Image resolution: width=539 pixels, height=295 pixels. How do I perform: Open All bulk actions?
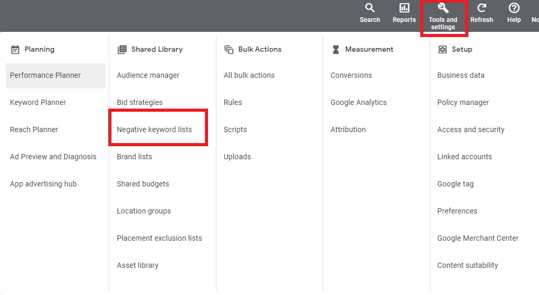[249, 75]
